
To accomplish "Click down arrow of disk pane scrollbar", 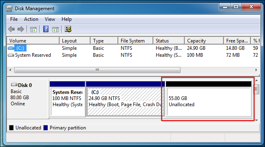I will pyautogui.click(x=256, y=120).
